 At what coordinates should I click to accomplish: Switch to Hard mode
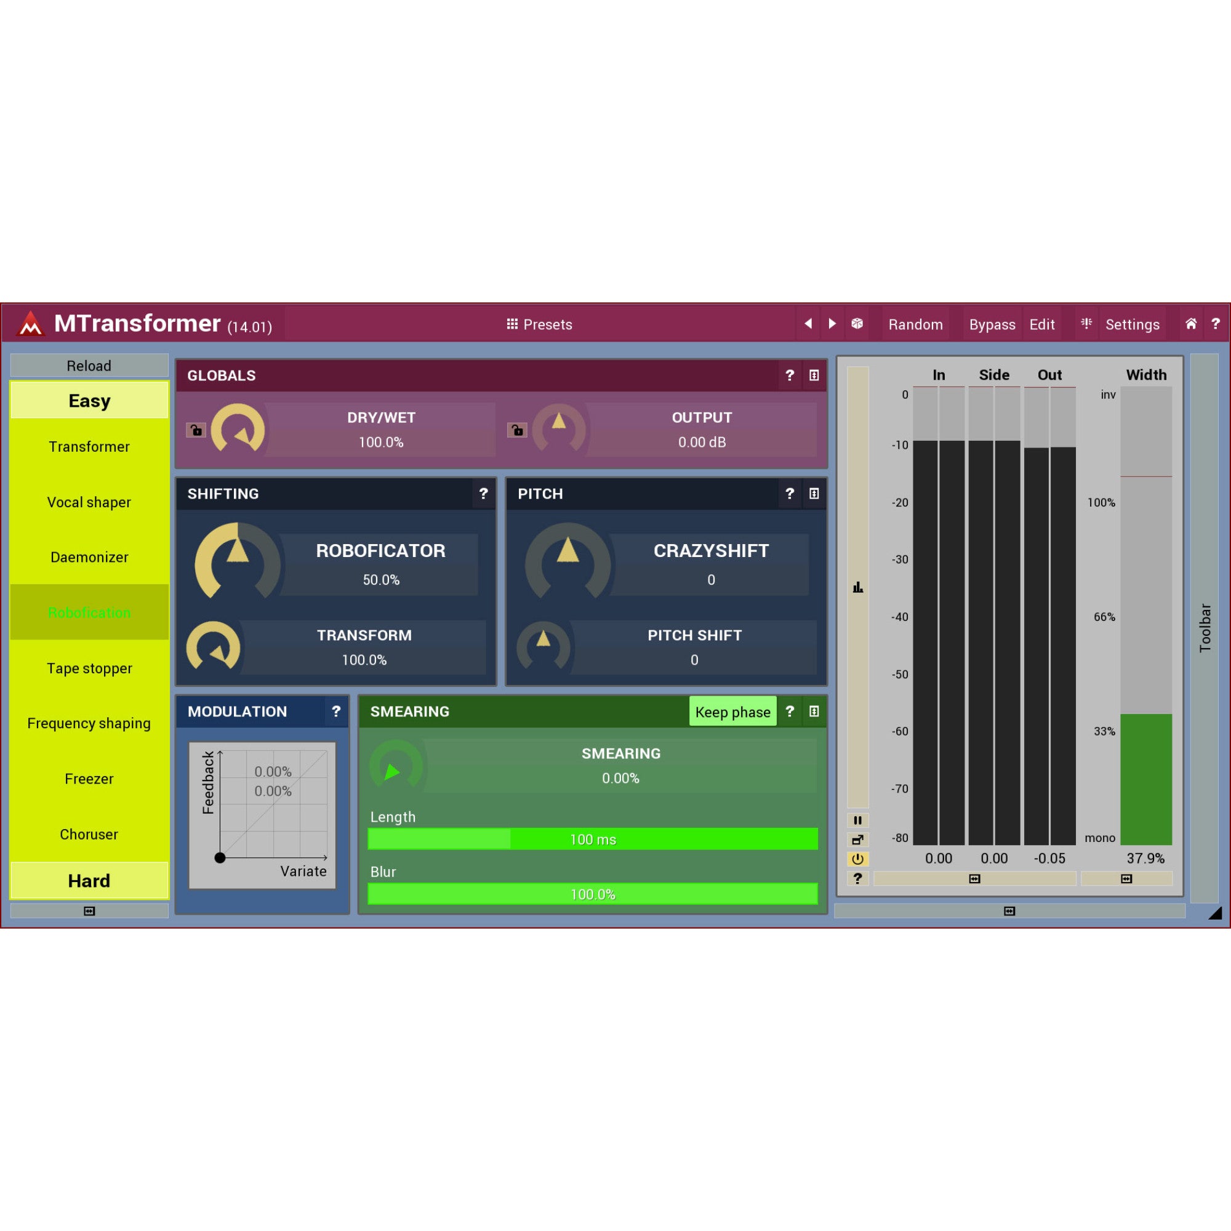[x=89, y=881]
